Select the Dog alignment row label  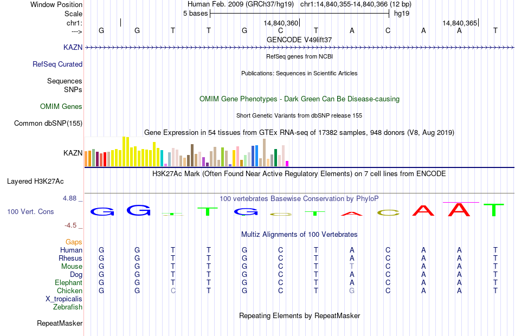click(76, 275)
